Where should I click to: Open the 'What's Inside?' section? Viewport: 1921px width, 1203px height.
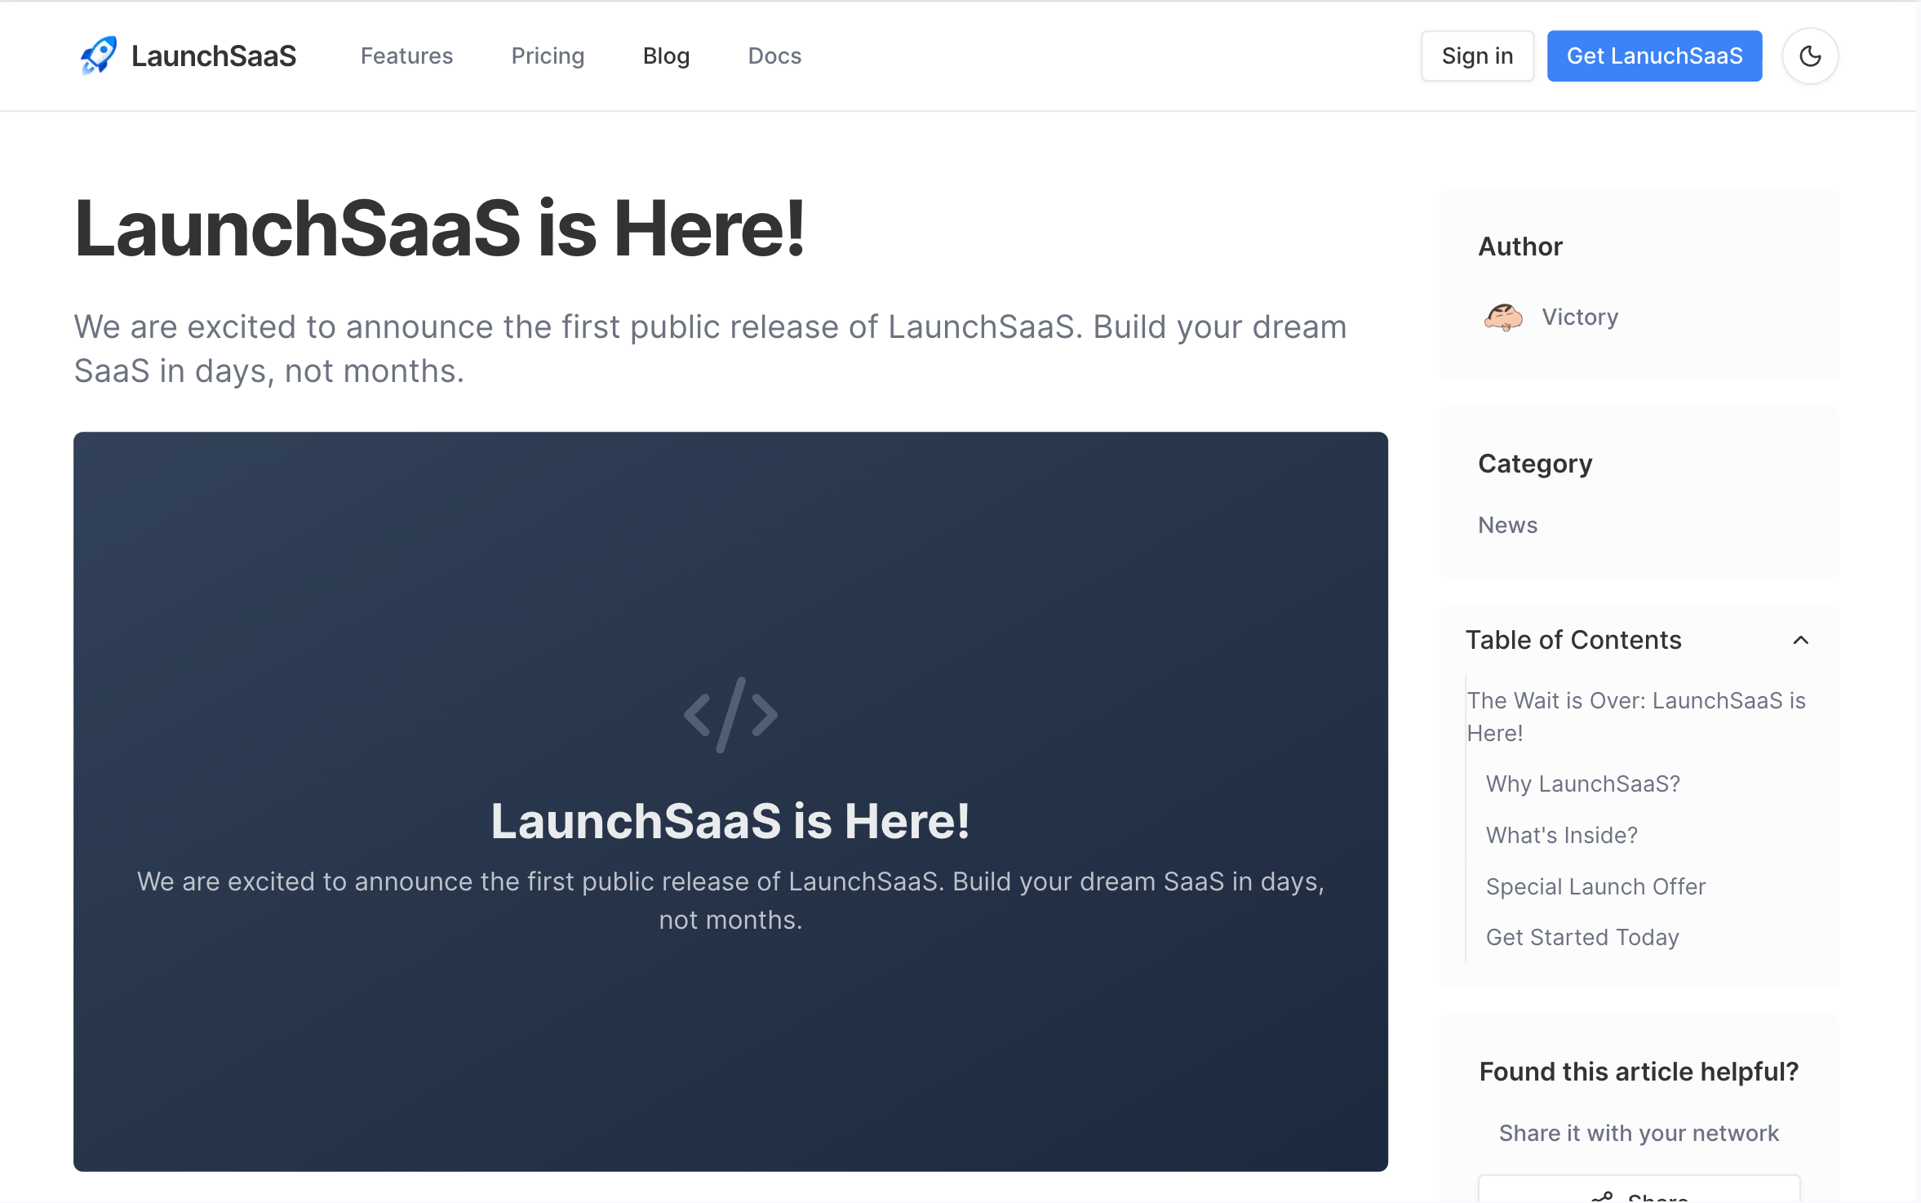click(x=1561, y=835)
